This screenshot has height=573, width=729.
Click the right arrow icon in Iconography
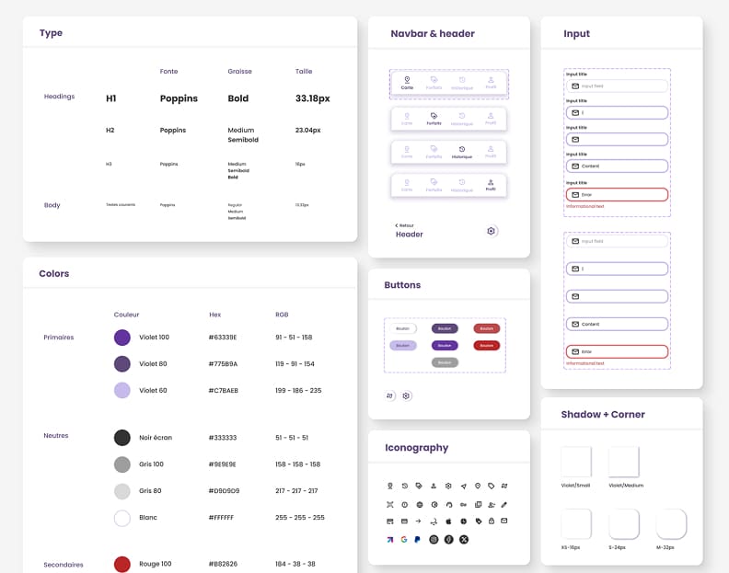pyautogui.click(x=419, y=521)
